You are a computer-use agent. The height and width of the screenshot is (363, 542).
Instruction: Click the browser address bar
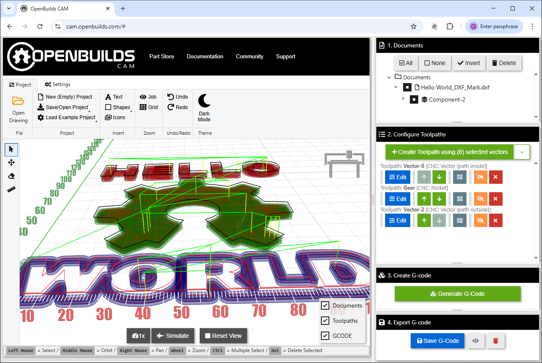(x=235, y=26)
